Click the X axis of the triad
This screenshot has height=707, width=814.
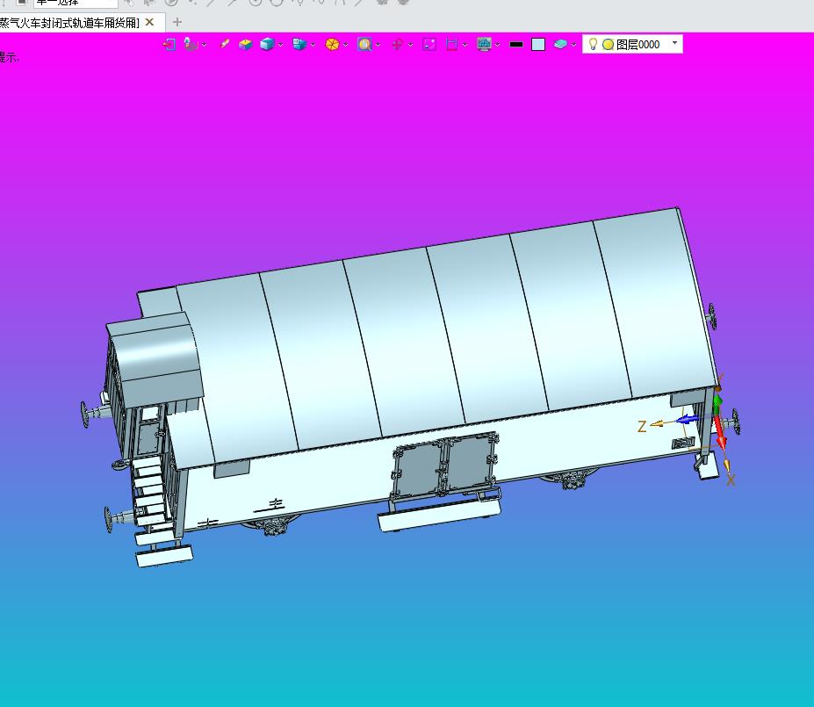click(731, 480)
